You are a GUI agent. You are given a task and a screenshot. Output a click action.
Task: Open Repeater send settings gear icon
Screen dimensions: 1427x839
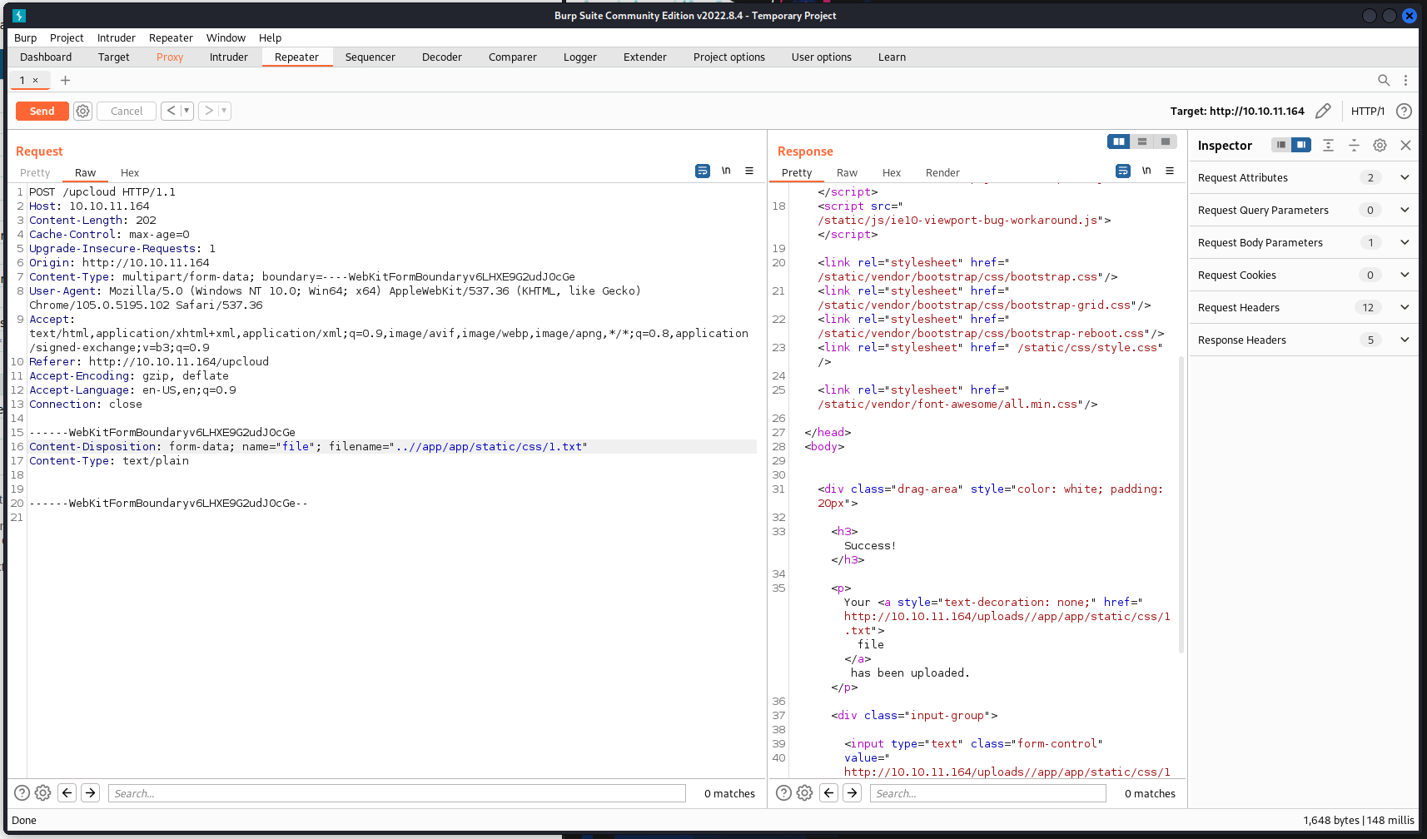(82, 111)
